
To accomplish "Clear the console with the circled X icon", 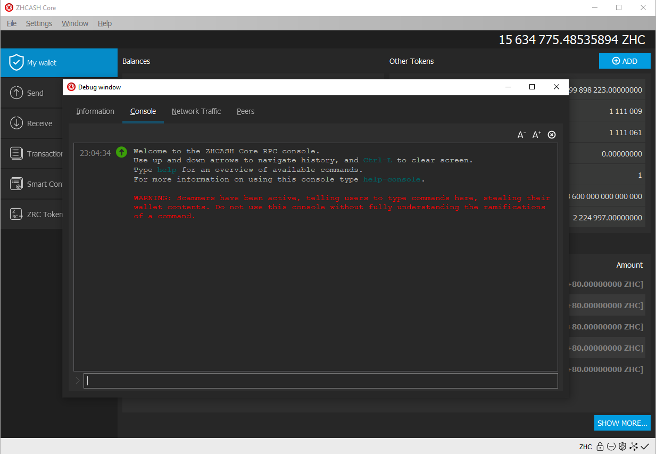I will (552, 135).
